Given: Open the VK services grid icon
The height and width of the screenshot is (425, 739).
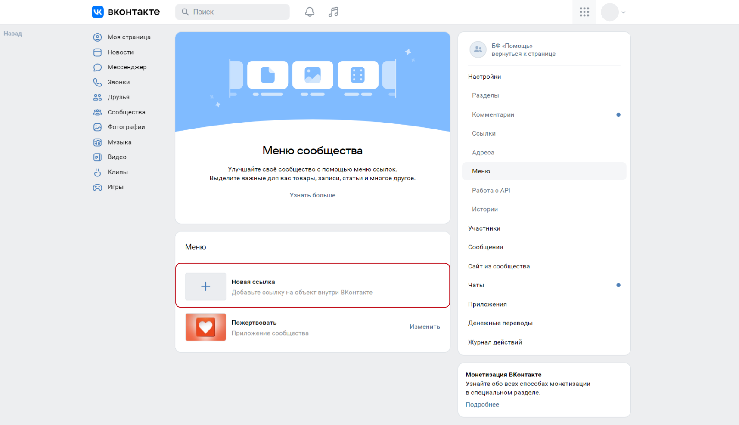Looking at the screenshot, I should click(x=584, y=12).
